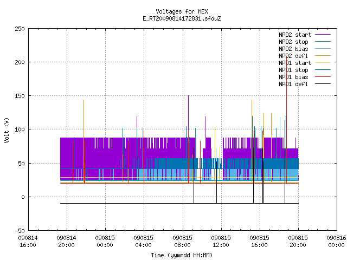Click the purple NPD2 start legend line

coord(323,35)
